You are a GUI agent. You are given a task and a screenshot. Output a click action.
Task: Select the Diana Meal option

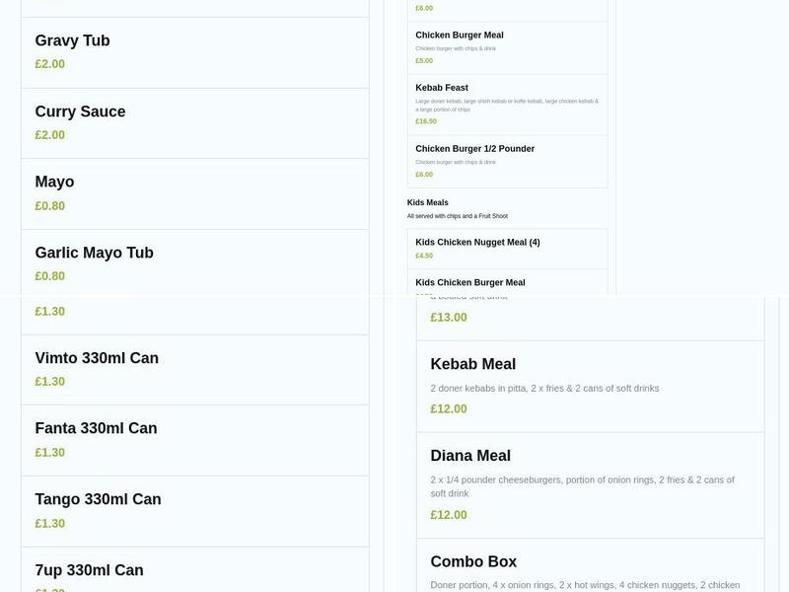click(x=470, y=455)
